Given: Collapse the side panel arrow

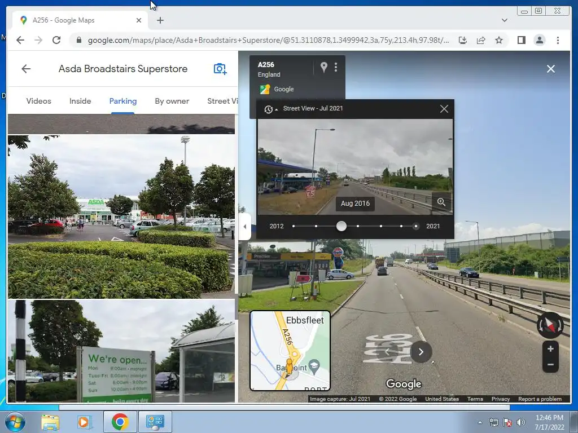Looking at the screenshot, I should (245, 227).
